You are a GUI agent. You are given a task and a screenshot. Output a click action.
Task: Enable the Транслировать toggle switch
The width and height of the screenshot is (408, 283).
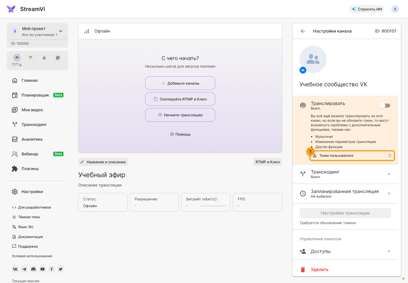point(385,106)
